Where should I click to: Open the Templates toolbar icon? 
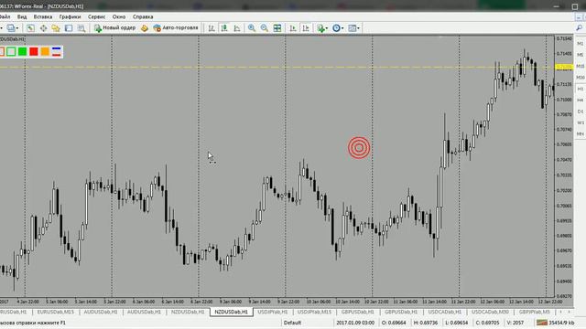[x=352, y=28]
